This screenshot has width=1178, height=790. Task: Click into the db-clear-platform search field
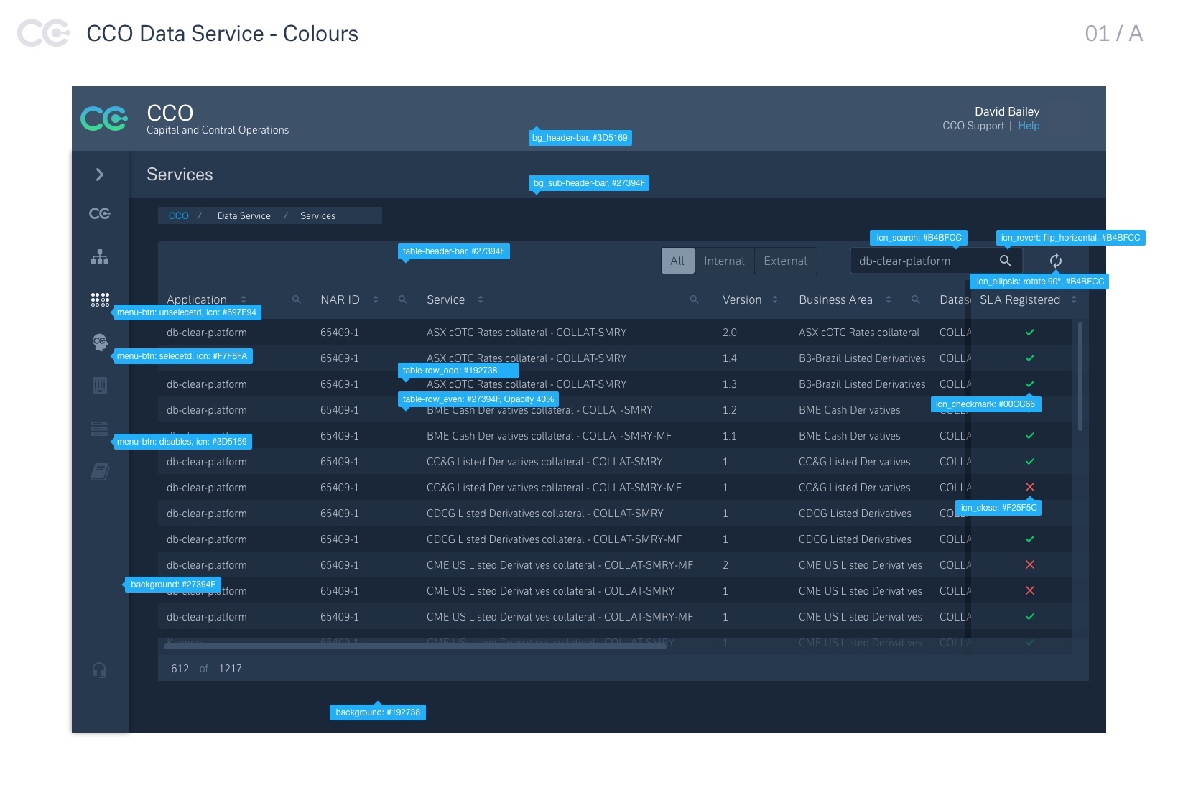click(919, 261)
